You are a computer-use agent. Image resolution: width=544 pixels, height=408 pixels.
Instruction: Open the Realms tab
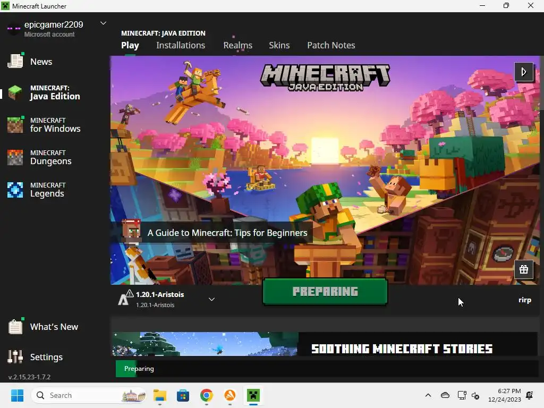237,45
